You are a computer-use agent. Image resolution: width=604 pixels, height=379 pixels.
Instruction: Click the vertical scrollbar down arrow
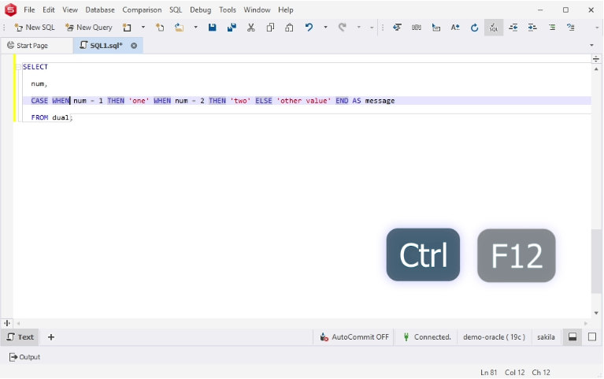(x=596, y=313)
